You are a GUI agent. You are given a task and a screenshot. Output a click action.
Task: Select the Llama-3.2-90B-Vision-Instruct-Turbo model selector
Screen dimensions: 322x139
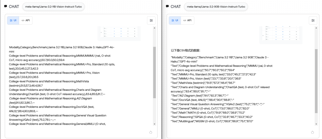pos(216,7)
